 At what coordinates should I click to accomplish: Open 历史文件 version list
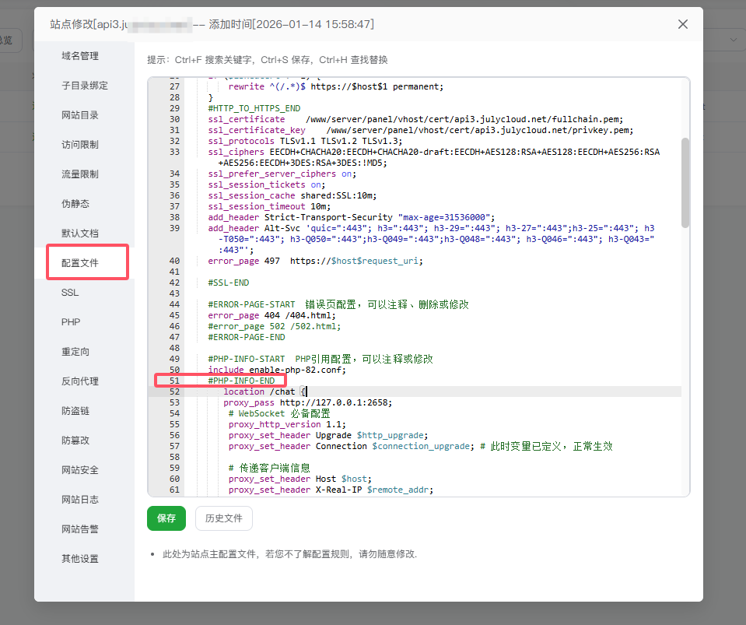click(x=223, y=518)
